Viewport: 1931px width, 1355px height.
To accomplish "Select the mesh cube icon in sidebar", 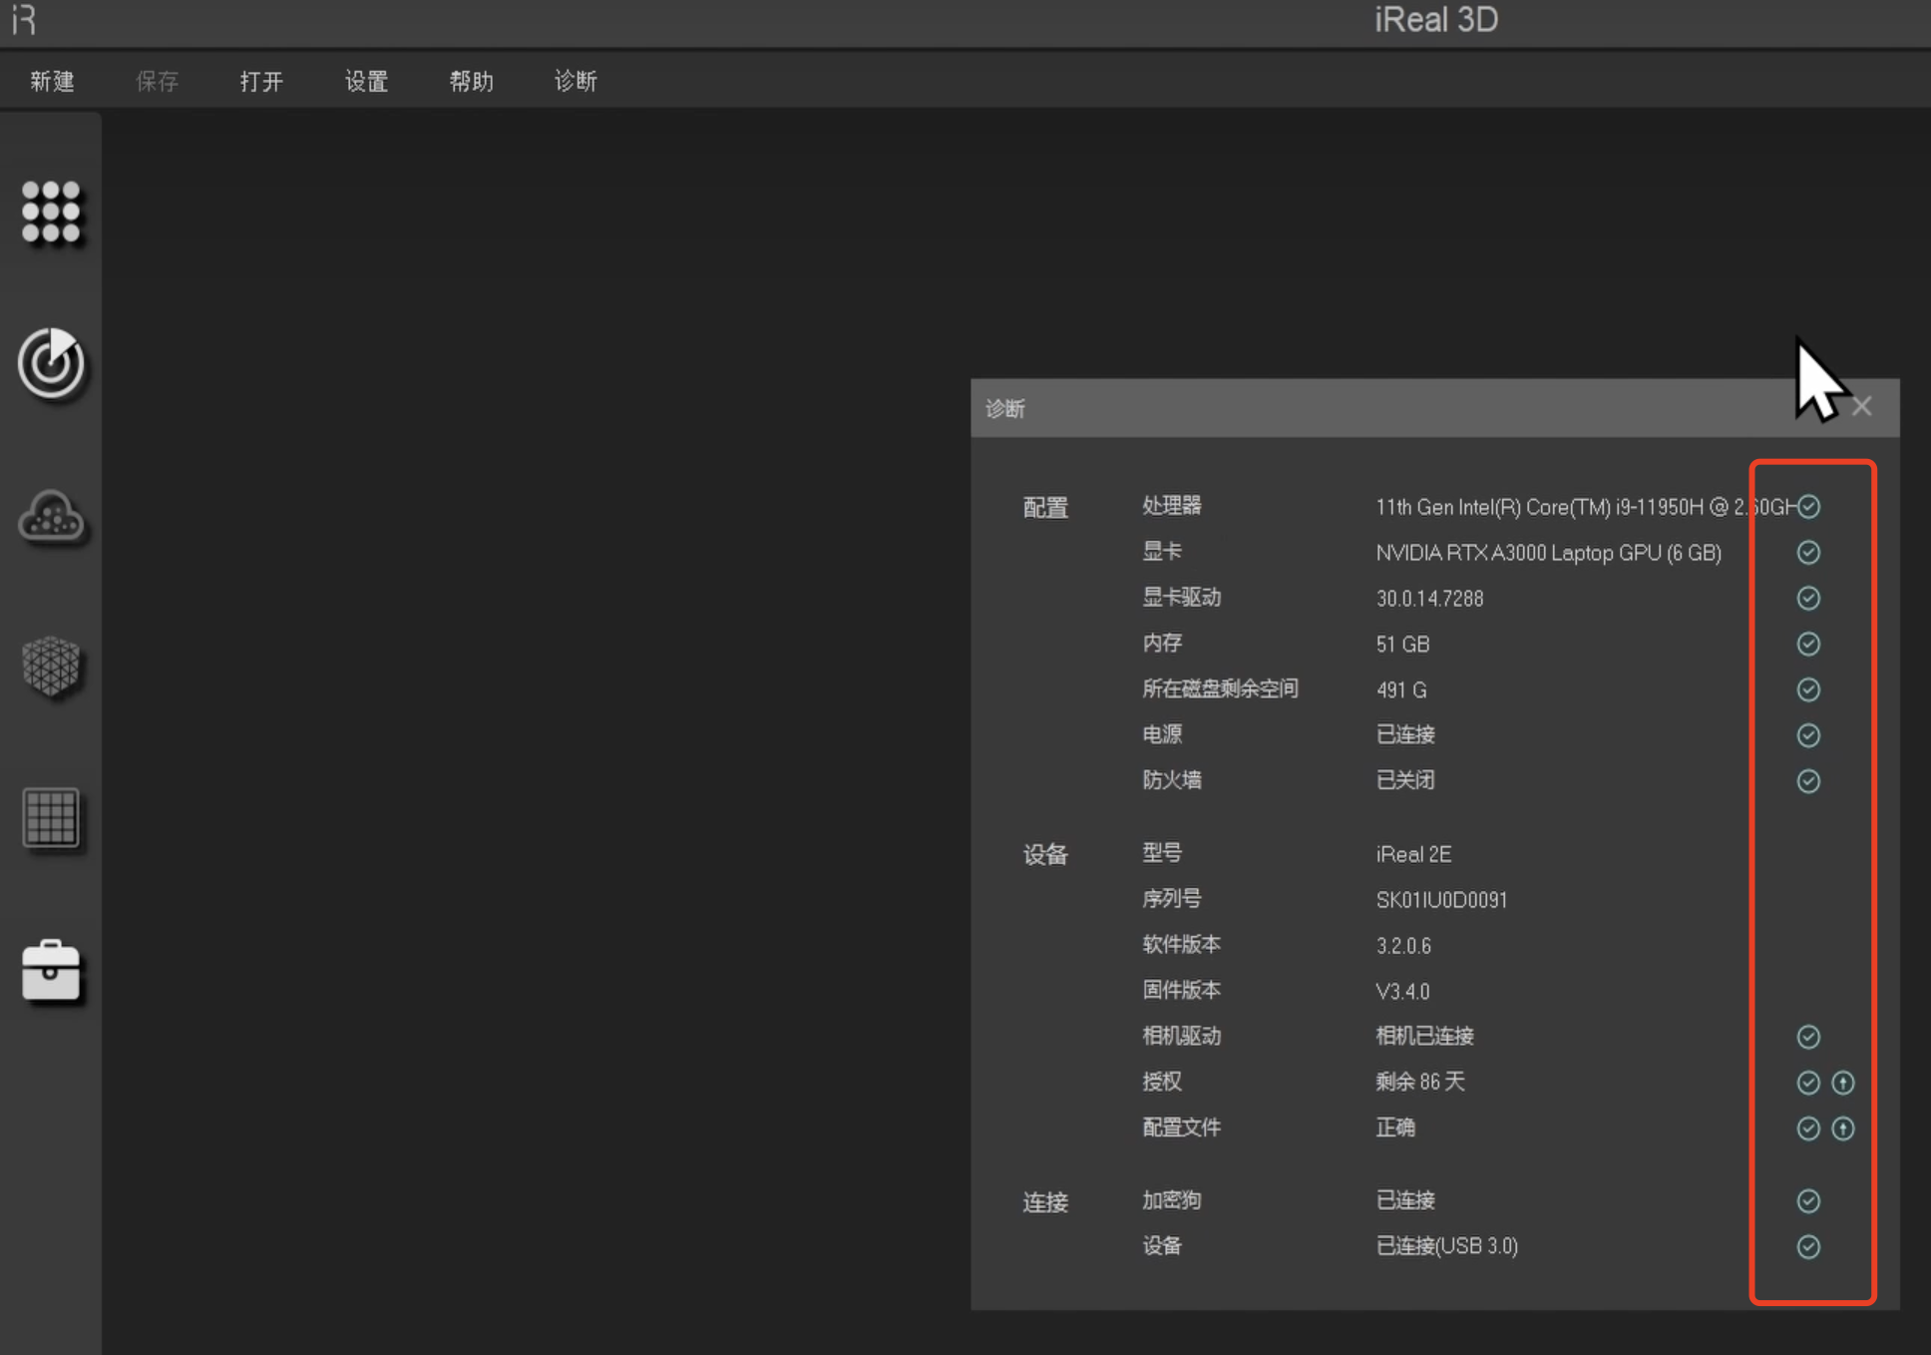I will tap(51, 667).
